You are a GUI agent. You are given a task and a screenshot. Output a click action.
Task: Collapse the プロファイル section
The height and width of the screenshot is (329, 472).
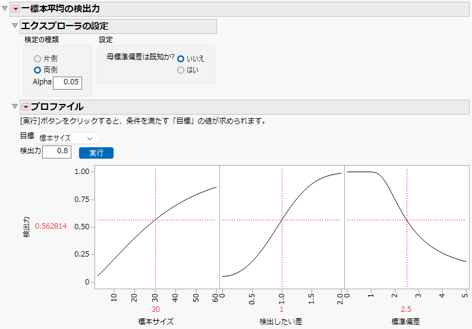(15, 106)
